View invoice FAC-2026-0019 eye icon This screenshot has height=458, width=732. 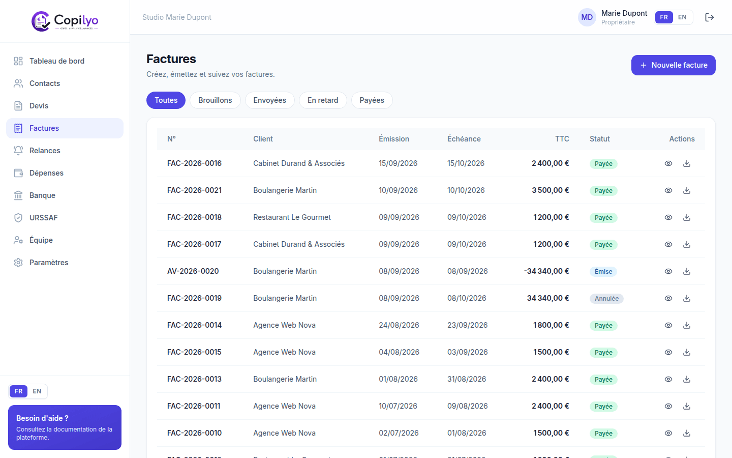pos(668,298)
